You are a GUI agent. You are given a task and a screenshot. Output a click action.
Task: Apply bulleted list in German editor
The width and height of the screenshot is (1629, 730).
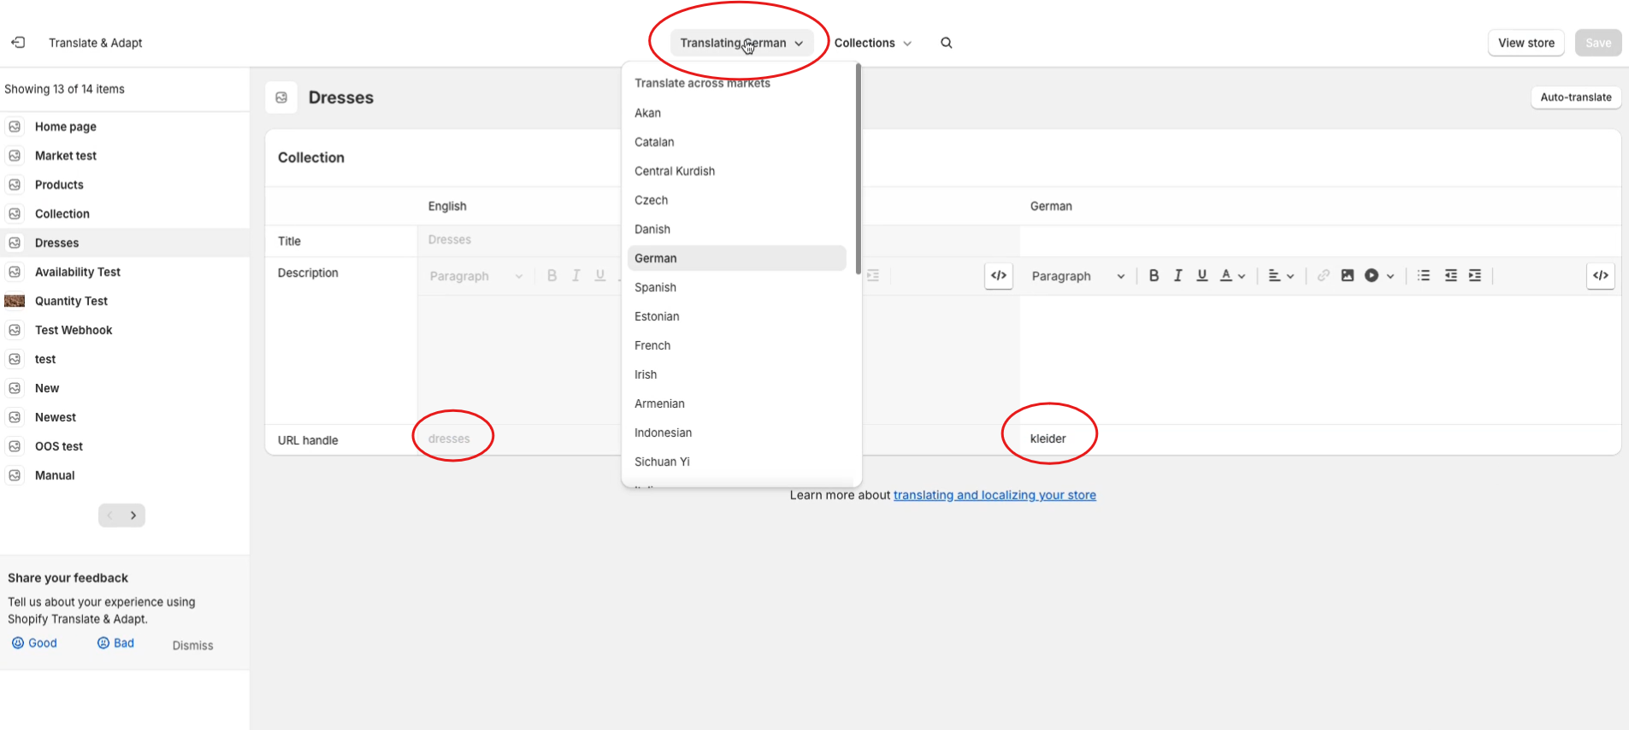tap(1423, 275)
